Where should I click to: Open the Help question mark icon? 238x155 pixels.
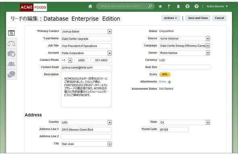point(196,6)
